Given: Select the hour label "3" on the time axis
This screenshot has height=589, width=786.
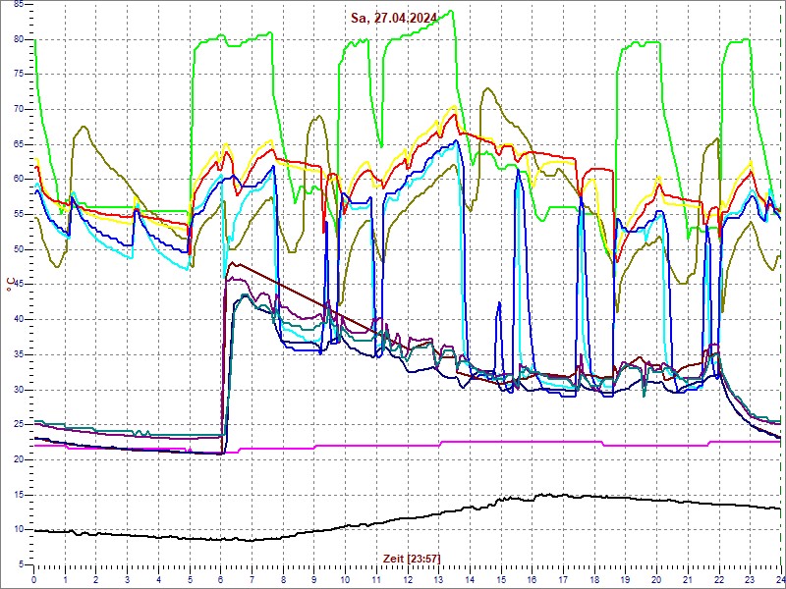Looking at the screenshot, I should (x=128, y=579).
